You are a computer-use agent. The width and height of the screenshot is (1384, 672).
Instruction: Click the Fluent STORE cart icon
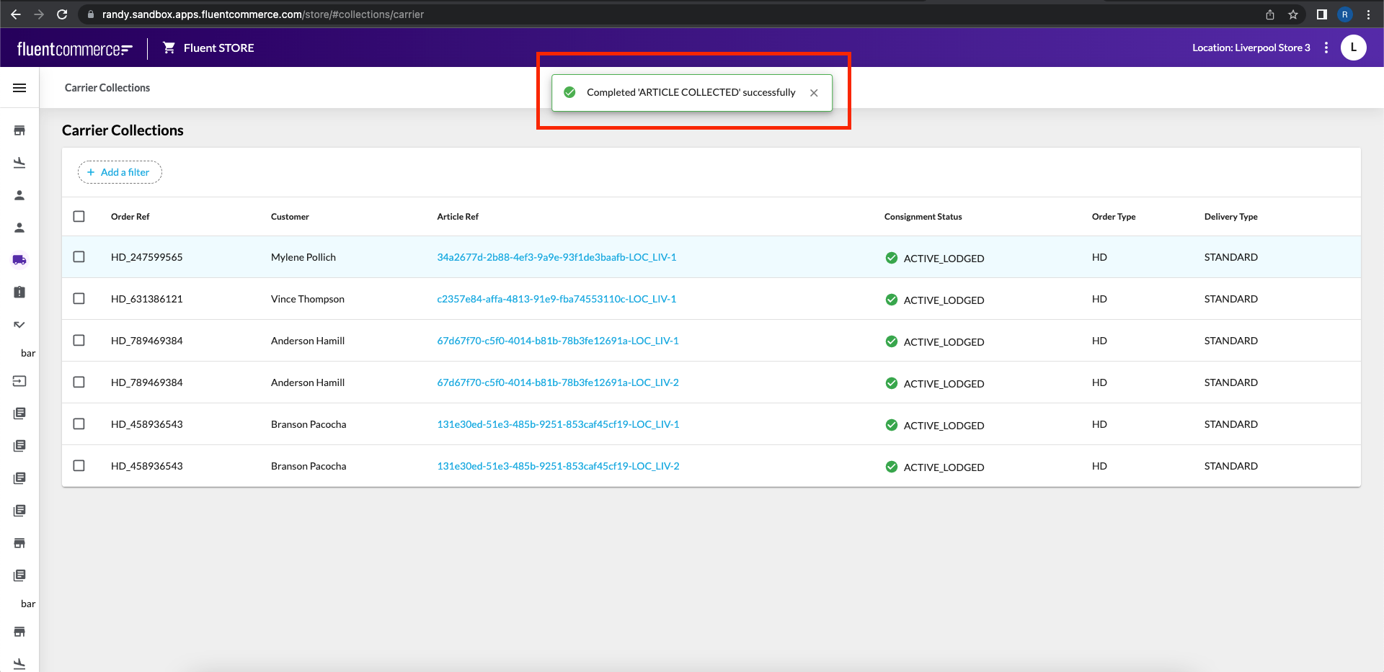169,48
